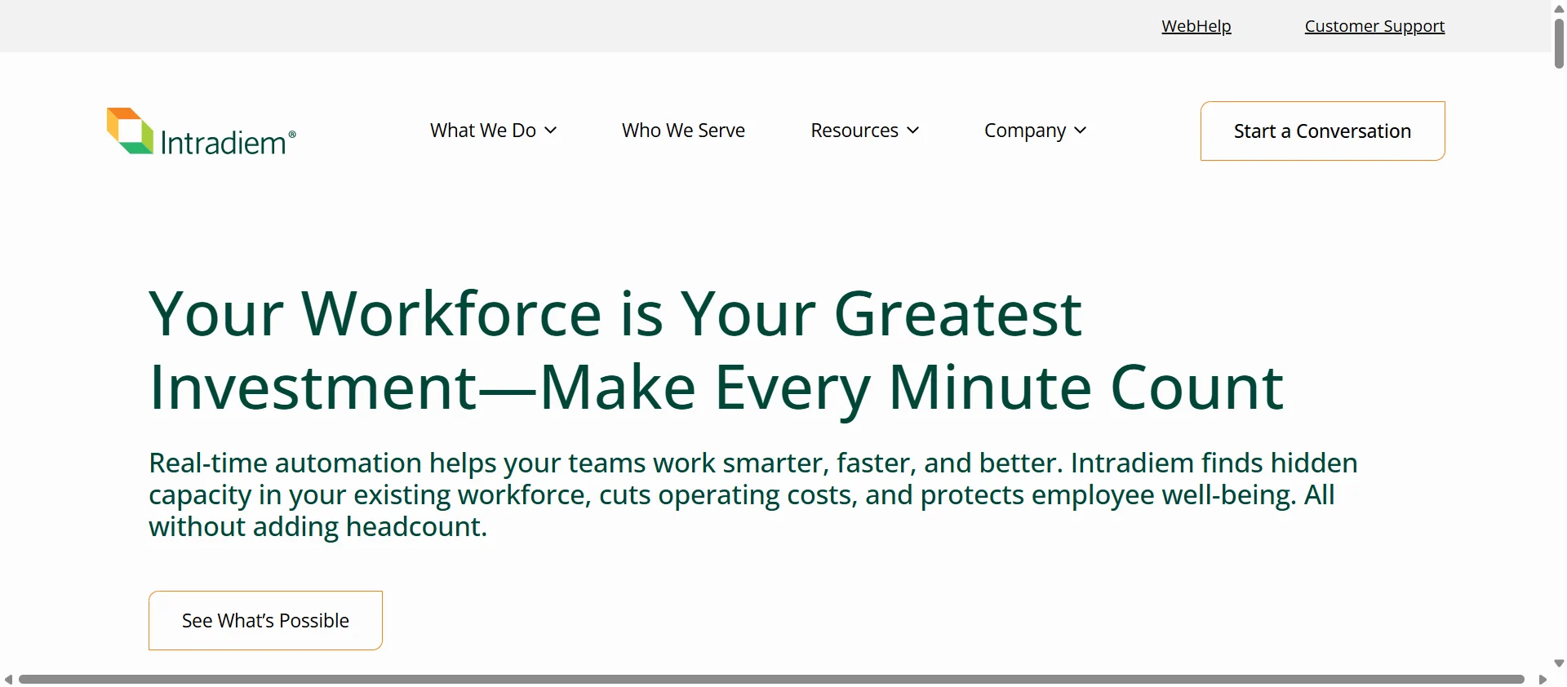Open the WebHelp link
The image size is (1567, 687).
[1196, 26]
